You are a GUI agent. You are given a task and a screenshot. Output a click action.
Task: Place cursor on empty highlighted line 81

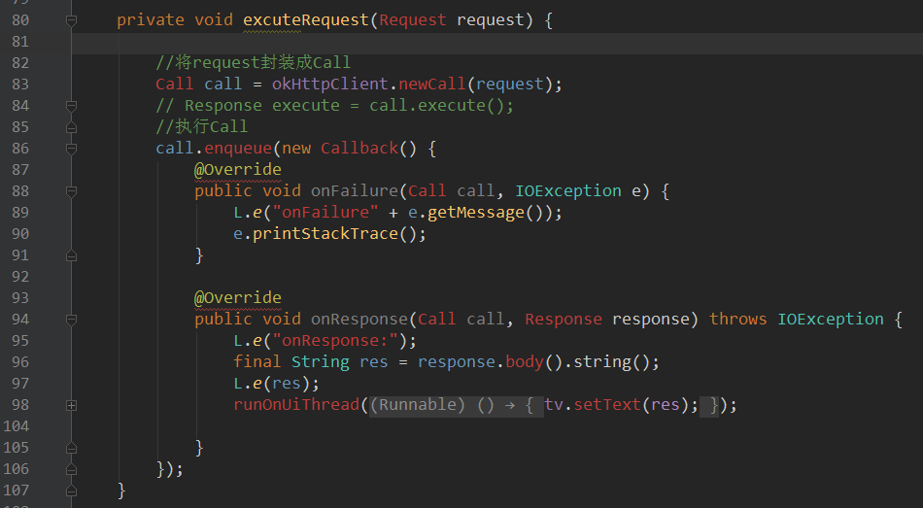pos(496,44)
